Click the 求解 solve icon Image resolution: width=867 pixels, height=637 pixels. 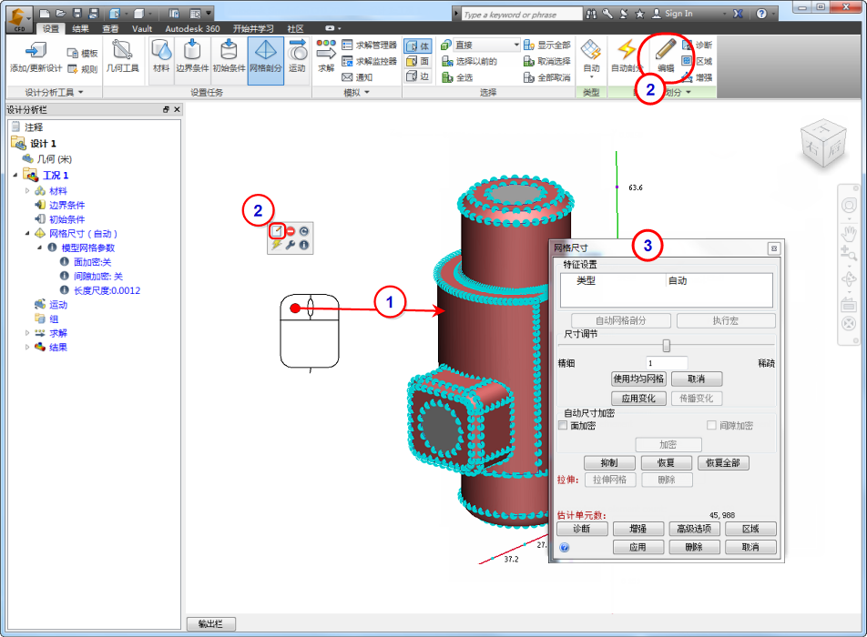[x=326, y=56]
